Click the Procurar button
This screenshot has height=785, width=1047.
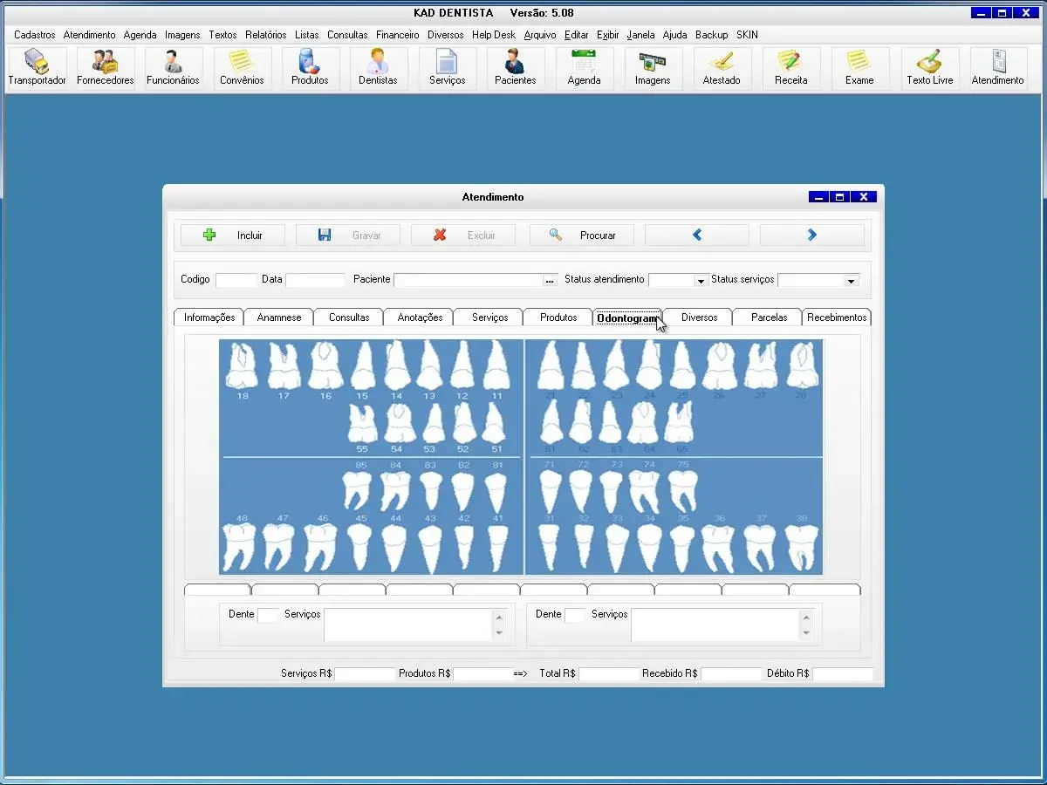(582, 235)
